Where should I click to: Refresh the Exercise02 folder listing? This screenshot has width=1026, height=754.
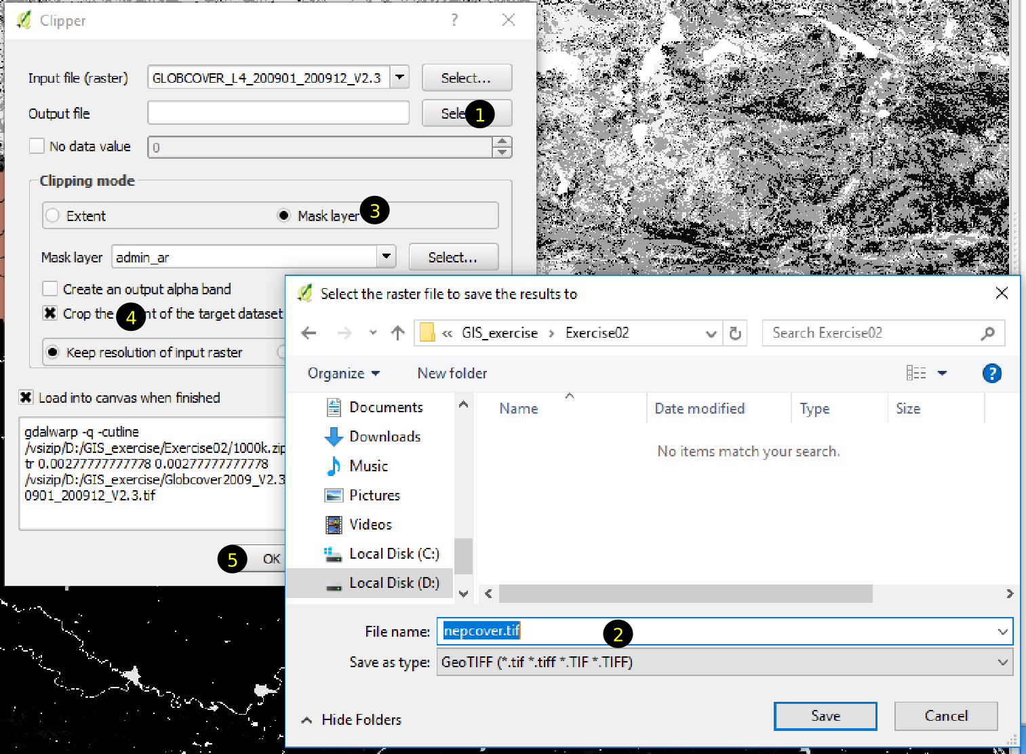point(735,334)
